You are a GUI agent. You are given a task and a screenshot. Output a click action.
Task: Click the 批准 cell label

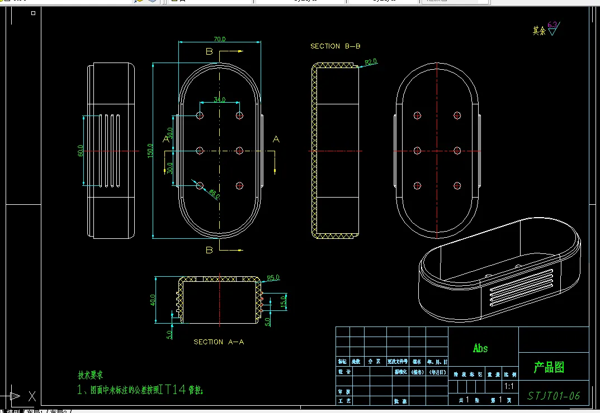pos(400,401)
